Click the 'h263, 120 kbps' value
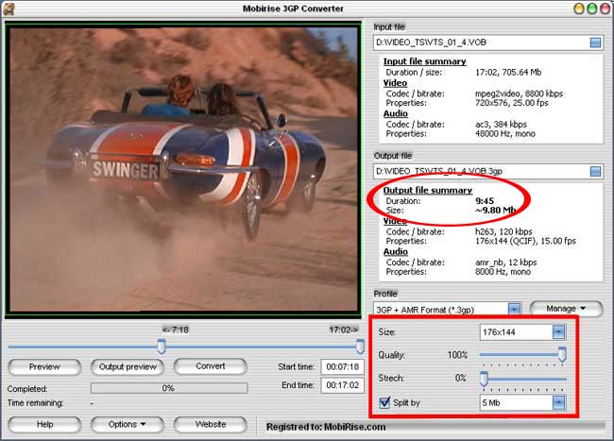Viewport: 614px width, 441px height. 503,231
